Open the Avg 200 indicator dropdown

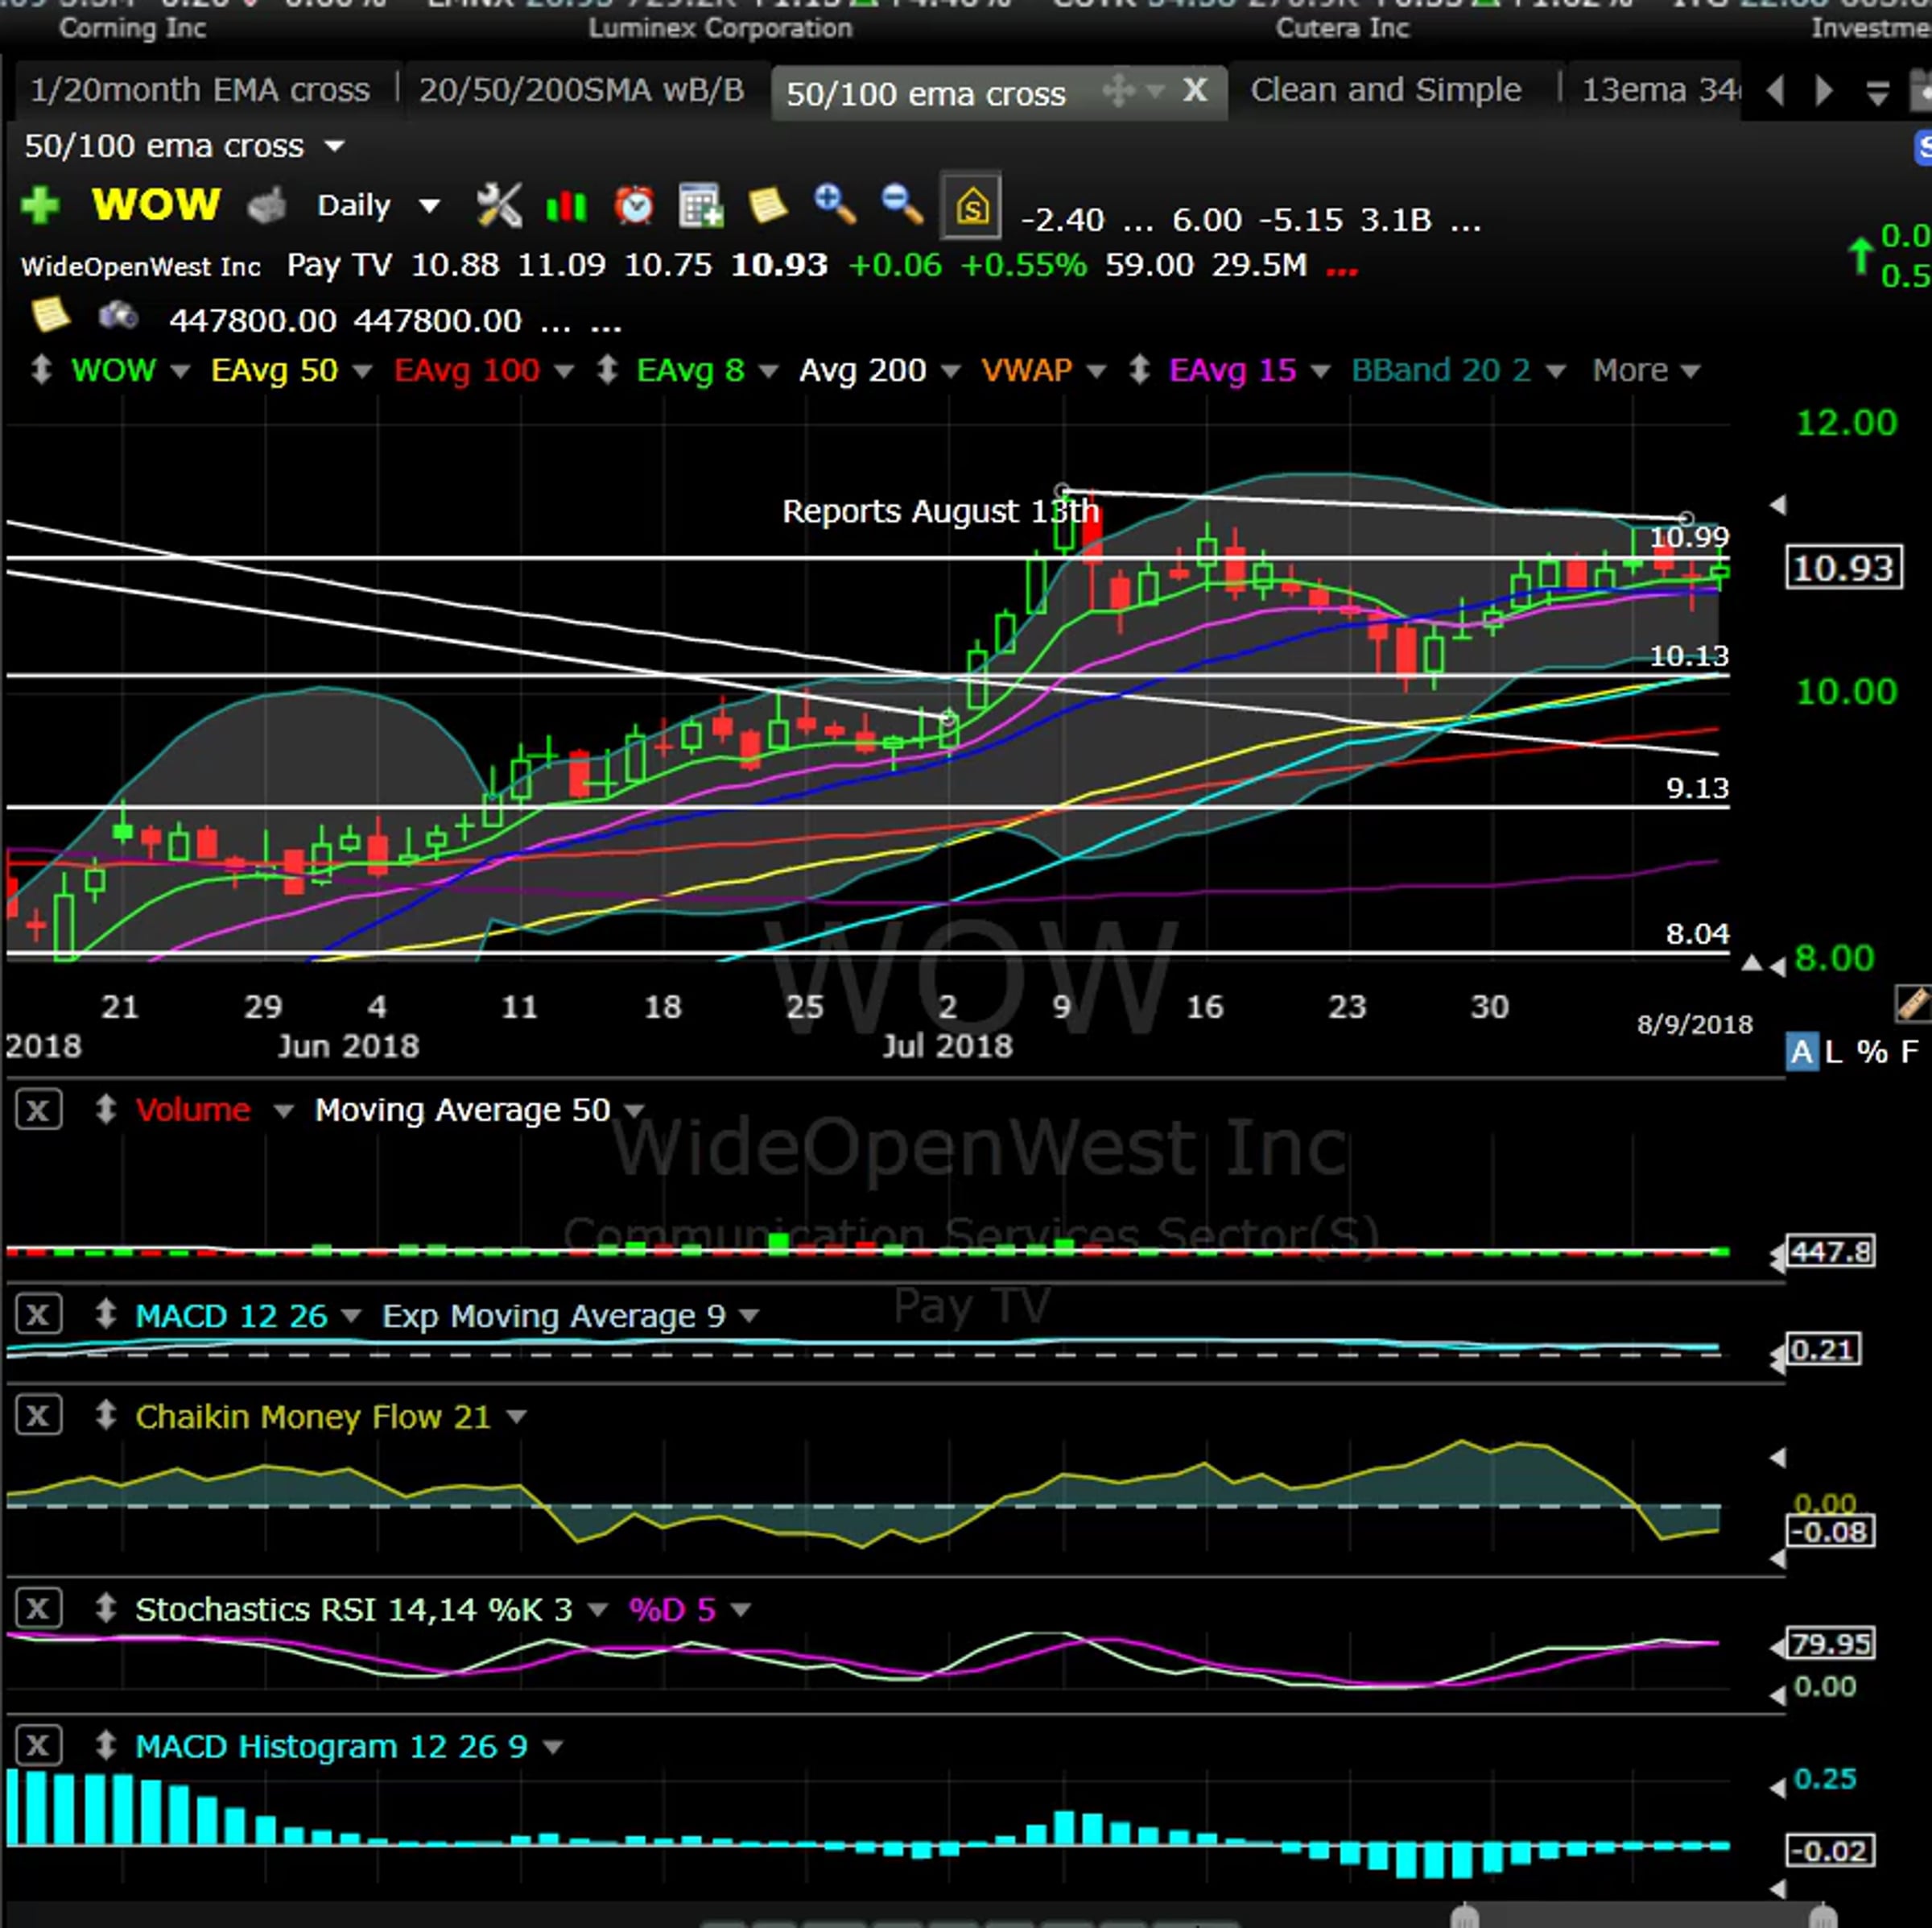point(951,371)
